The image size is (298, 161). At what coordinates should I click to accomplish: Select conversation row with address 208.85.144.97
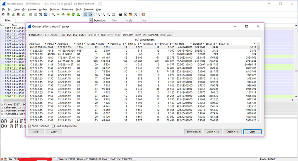[143, 65]
